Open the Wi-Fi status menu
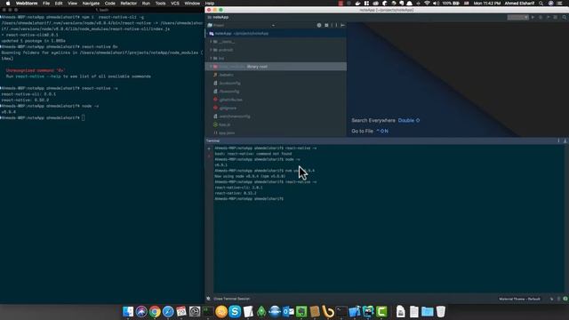 click(427, 4)
